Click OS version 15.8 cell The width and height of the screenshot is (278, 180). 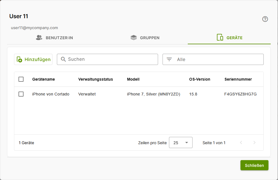point(193,94)
